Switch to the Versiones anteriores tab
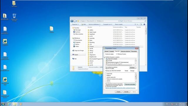The width and height of the screenshot is (188, 106). pyautogui.click(x=125, y=51)
